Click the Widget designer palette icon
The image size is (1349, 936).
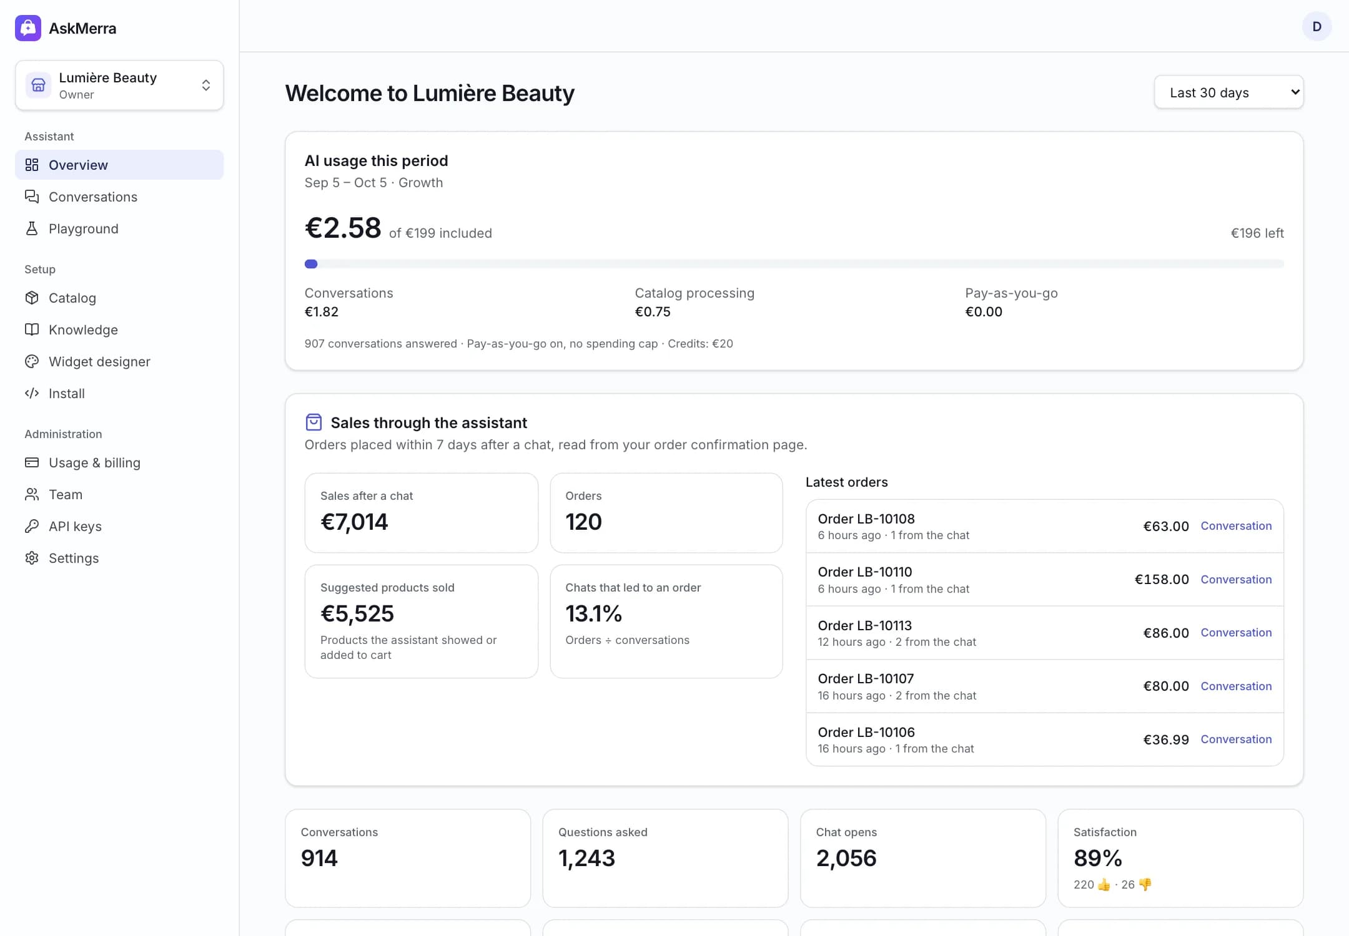32,361
